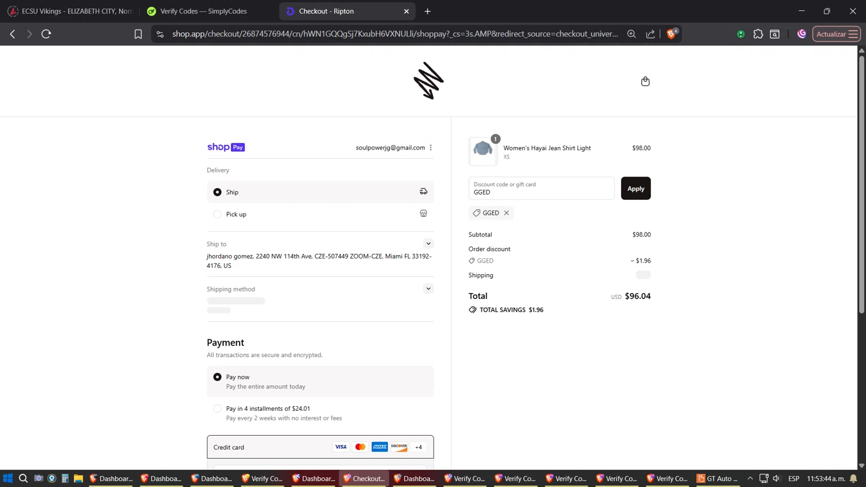Viewport: 866px width, 487px height.
Task: Click the Visa card icon
Action: click(x=341, y=447)
